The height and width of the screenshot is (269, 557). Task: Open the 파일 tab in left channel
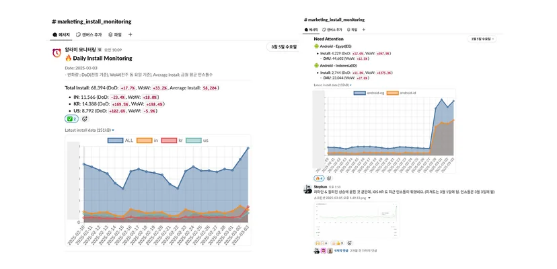(115, 35)
